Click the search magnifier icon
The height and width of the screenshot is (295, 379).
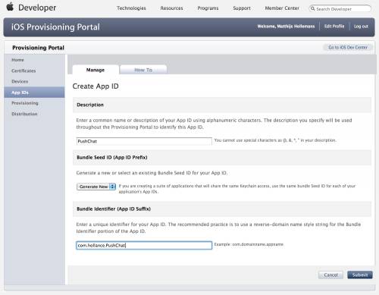tap(313, 8)
